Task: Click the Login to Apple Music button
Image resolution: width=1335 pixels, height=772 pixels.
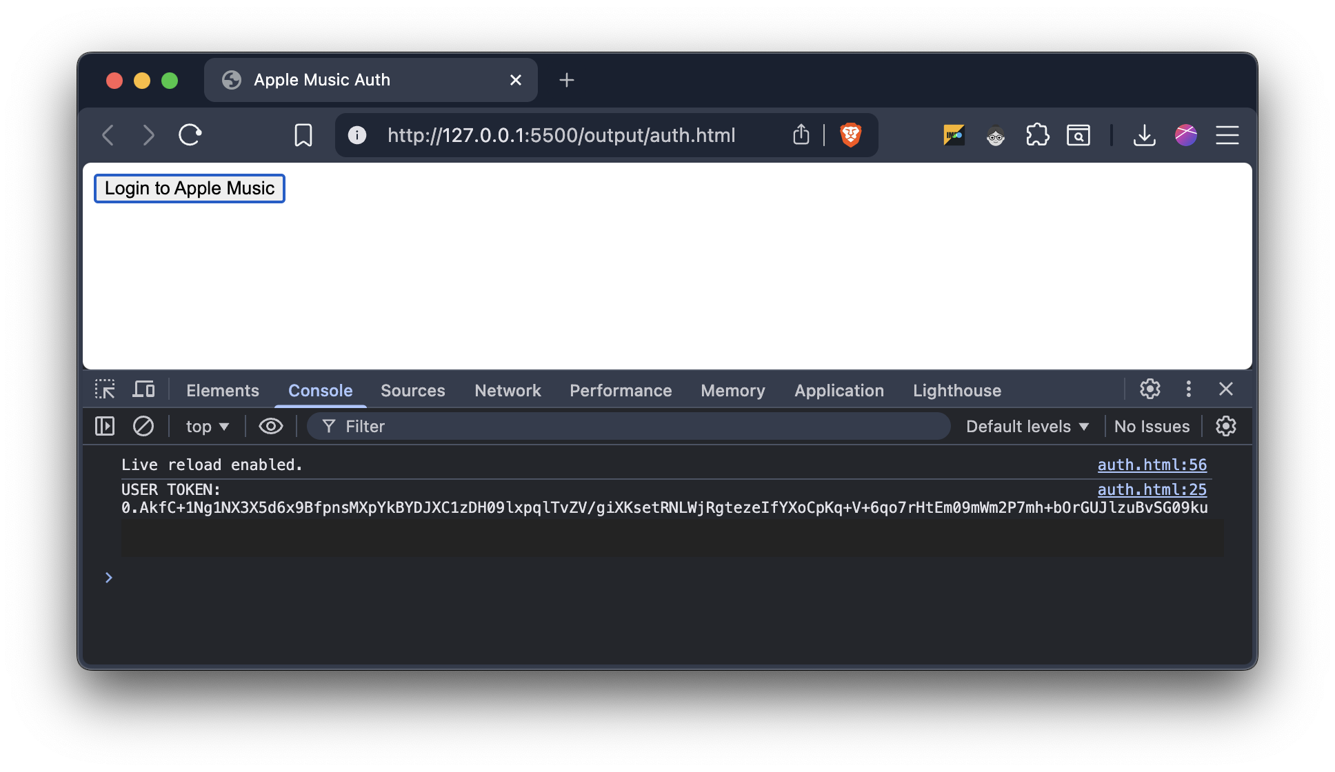Action: click(x=190, y=188)
